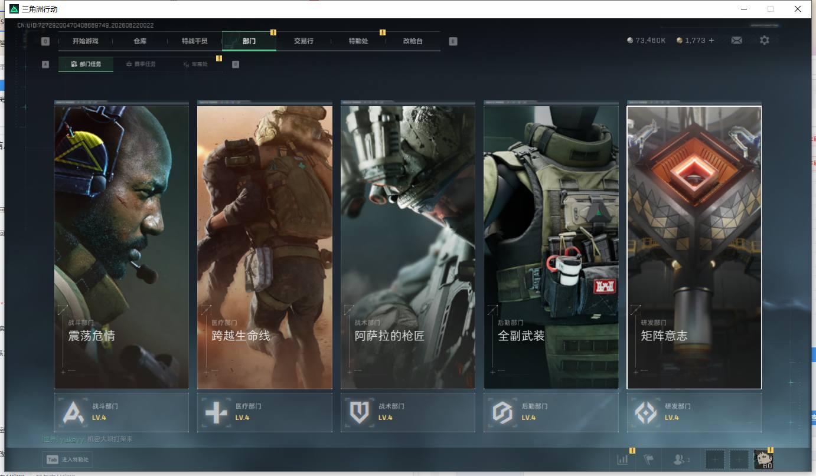Add currency via plus beside 1,773

711,40
